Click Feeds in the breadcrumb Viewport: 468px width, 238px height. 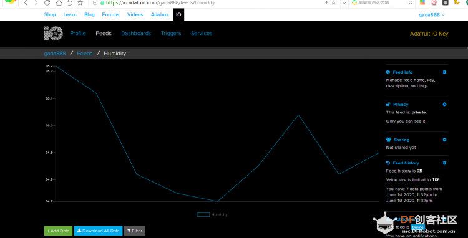[85, 54]
